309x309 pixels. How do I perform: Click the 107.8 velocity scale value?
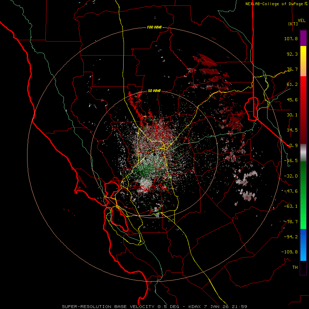coord(291,38)
